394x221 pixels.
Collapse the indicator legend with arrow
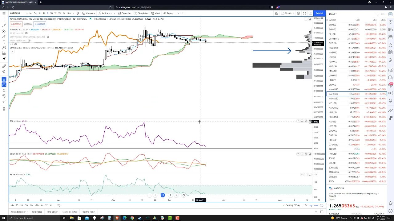pyautogui.click(x=12, y=51)
